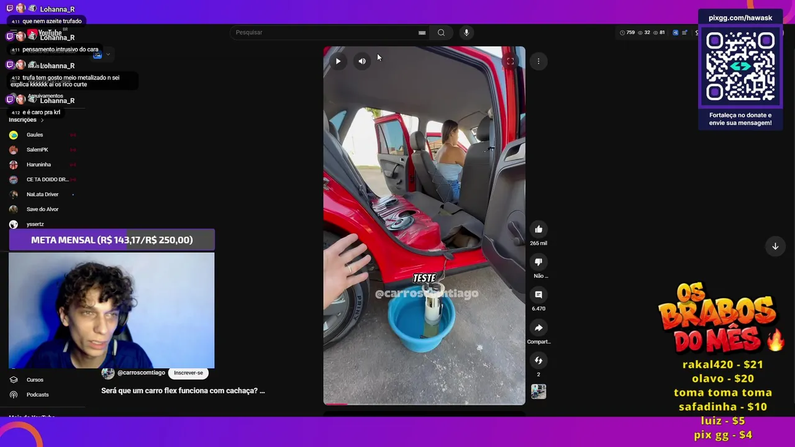Click the @carroscomtiago channel avatar
This screenshot has width=795, height=447.
[x=108, y=373]
